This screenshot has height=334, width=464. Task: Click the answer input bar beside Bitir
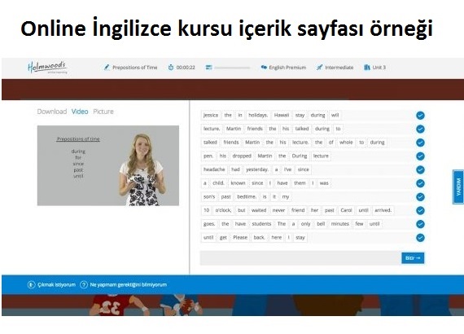300,258
